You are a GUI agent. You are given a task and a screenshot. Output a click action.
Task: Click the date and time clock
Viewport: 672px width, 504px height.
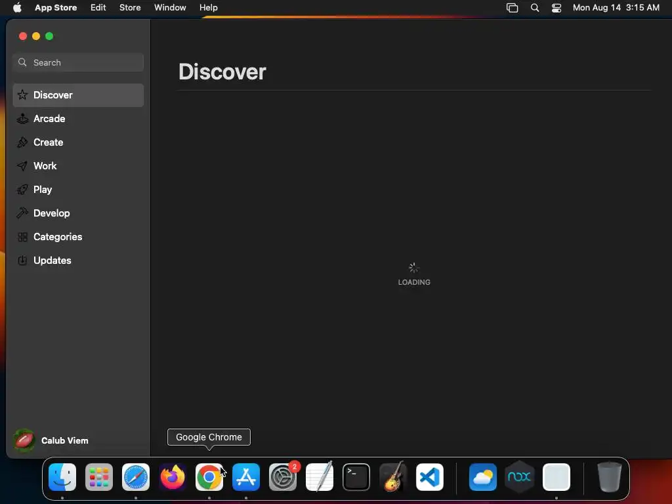616,7
